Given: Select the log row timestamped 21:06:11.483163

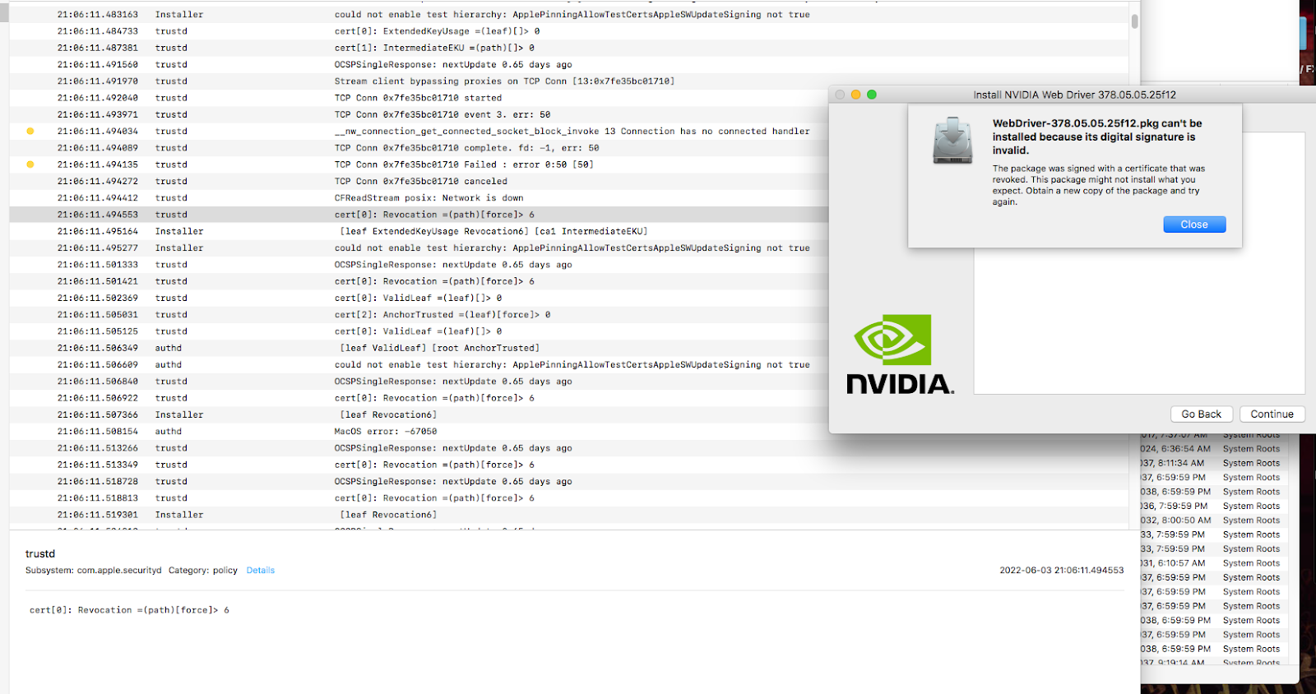Looking at the screenshot, I should 569,15.
